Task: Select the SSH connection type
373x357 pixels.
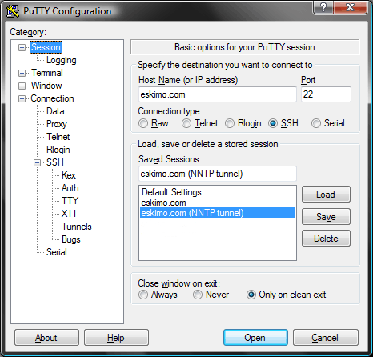Action: (x=273, y=123)
